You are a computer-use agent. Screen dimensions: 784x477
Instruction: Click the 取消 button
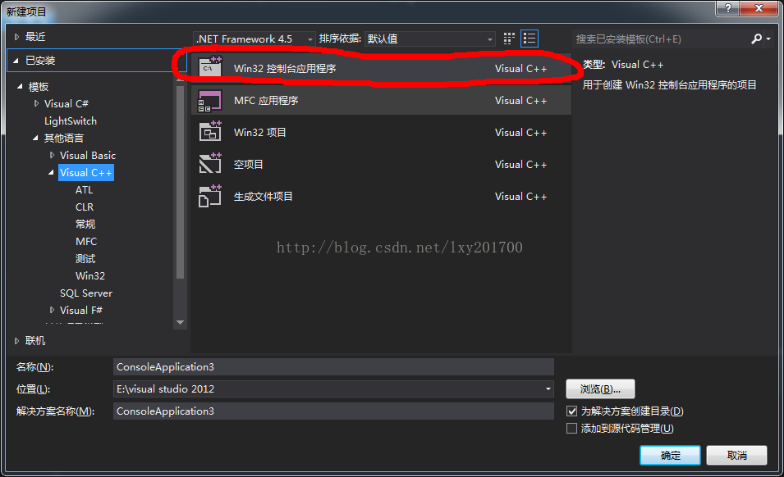[x=736, y=455]
